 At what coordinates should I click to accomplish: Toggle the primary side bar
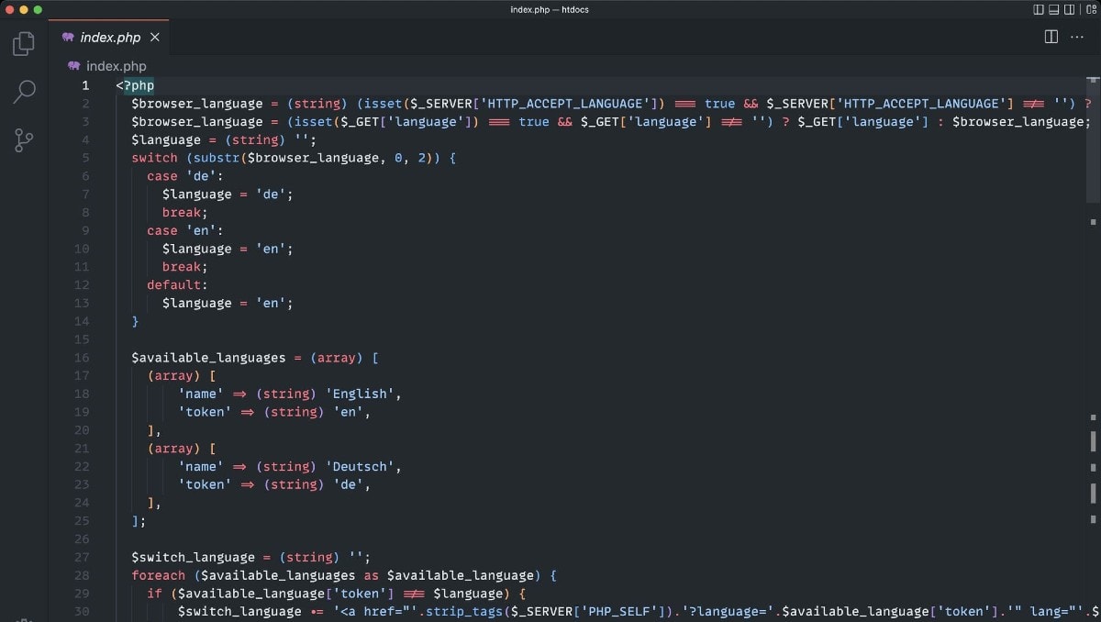(1039, 9)
